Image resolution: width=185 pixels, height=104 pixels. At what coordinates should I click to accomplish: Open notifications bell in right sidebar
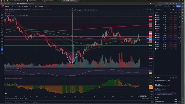(180, 44)
